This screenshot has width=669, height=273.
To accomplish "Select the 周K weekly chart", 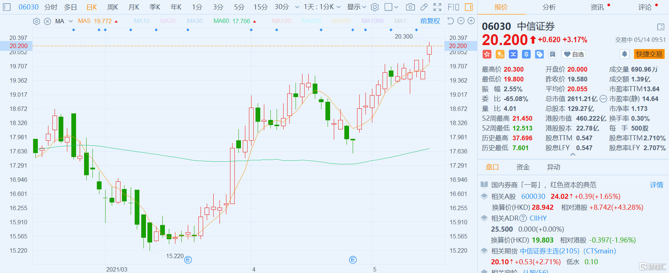I will 113,7.
